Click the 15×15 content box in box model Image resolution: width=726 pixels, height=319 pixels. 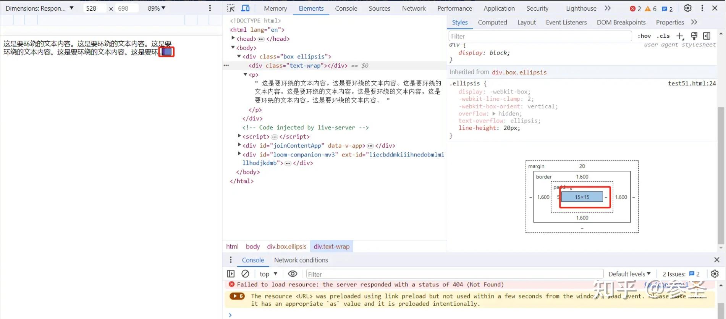[582, 197]
